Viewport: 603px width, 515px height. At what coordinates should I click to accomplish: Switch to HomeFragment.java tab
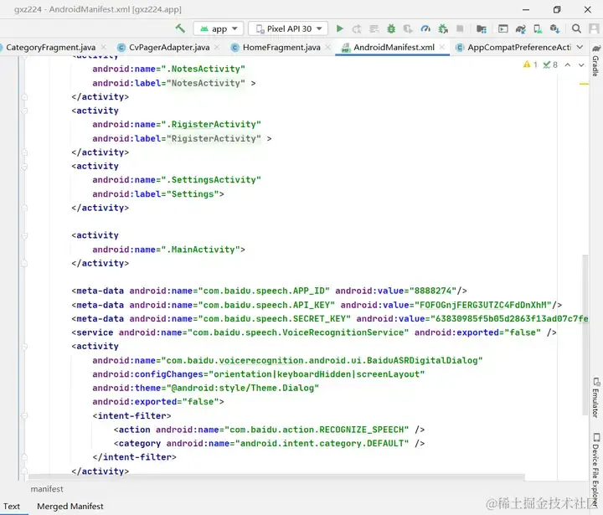tap(281, 47)
